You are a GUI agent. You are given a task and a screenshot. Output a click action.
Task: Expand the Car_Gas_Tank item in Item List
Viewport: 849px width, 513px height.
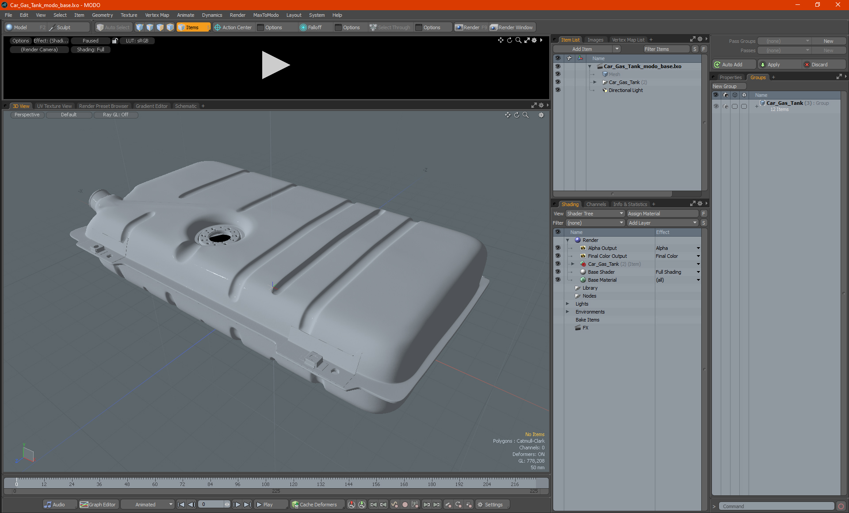[x=595, y=82]
